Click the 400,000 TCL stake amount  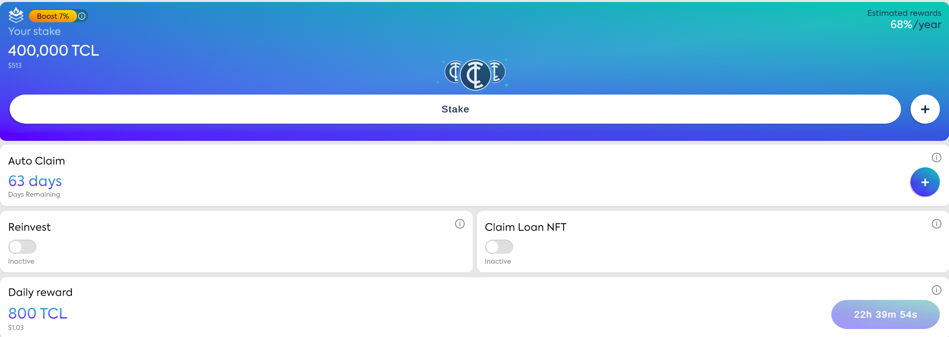53,50
